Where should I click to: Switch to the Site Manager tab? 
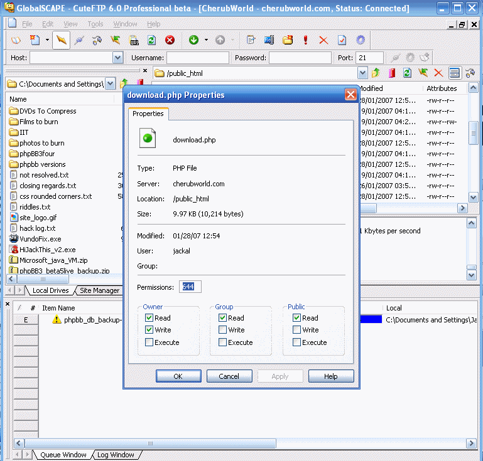click(99, 290)
